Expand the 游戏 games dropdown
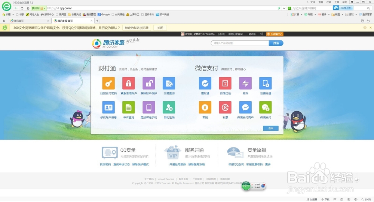374x202 pixels. [x=356, y=15]
